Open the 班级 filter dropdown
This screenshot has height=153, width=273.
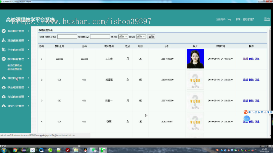click(x=141, y=37)
